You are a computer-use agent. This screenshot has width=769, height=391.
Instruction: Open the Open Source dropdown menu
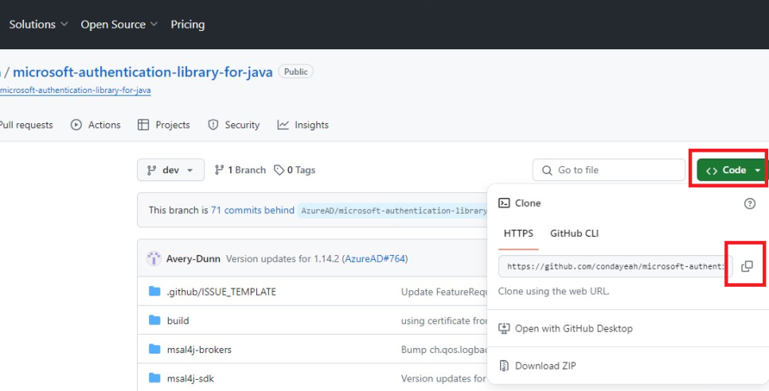point(119,25)
